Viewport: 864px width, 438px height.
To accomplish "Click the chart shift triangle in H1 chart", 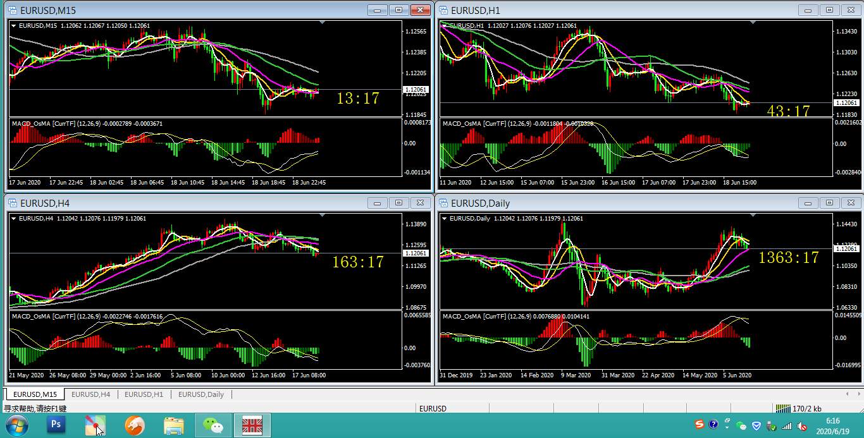I will pyautogui.click(x=753, y=23).
